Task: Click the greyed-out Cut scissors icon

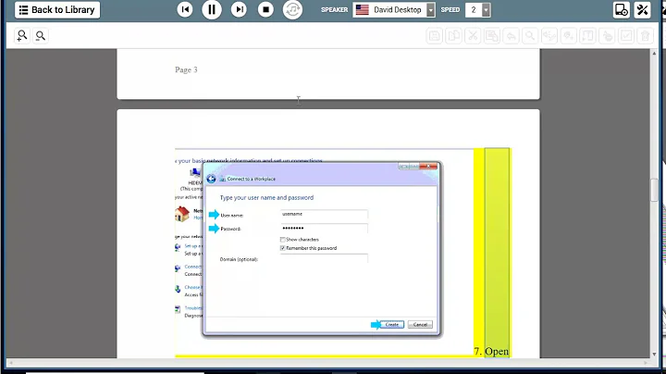Action: 473,36
